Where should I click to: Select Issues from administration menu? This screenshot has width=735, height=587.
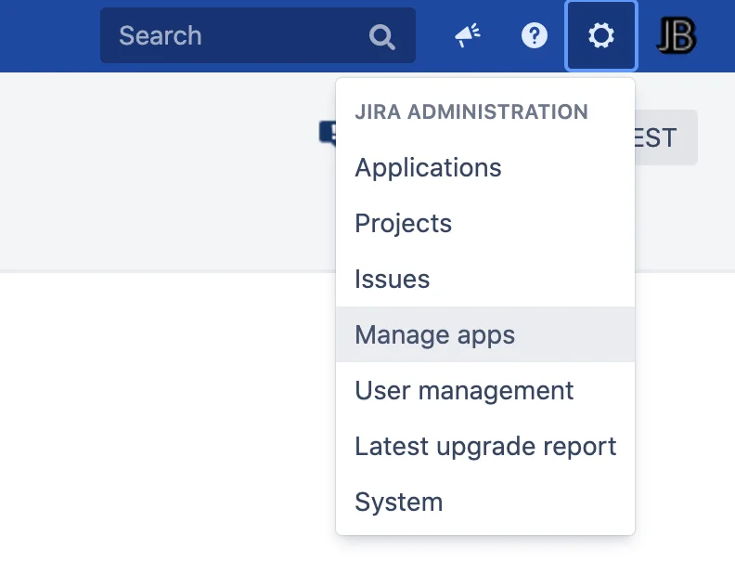(485, 279)
